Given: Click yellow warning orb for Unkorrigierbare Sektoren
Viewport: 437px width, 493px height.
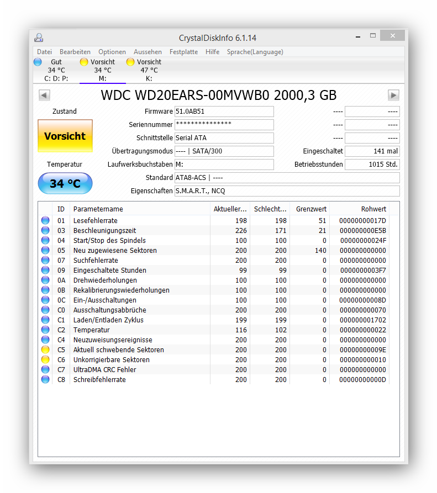Looking at the screenshot, I should tap(45, 359).
